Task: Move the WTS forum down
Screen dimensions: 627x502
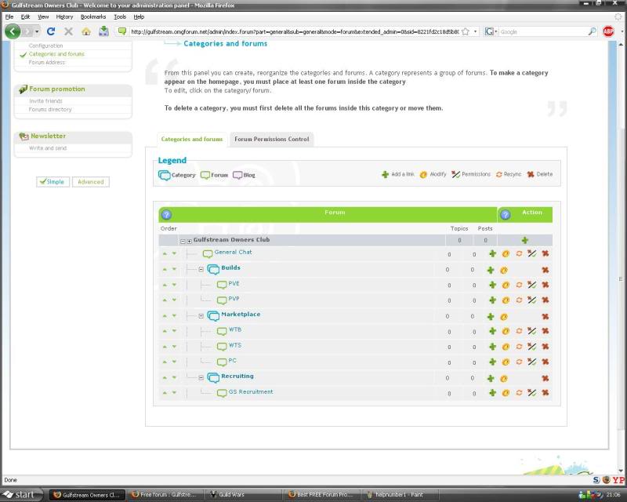Action: [174, 347]
